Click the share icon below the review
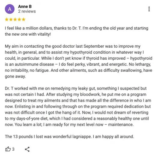Screen dimensions: 157x157 [27, 149]
